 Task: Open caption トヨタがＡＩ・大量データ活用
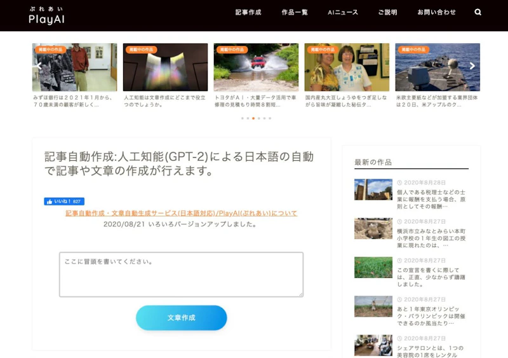click(255, 101)
